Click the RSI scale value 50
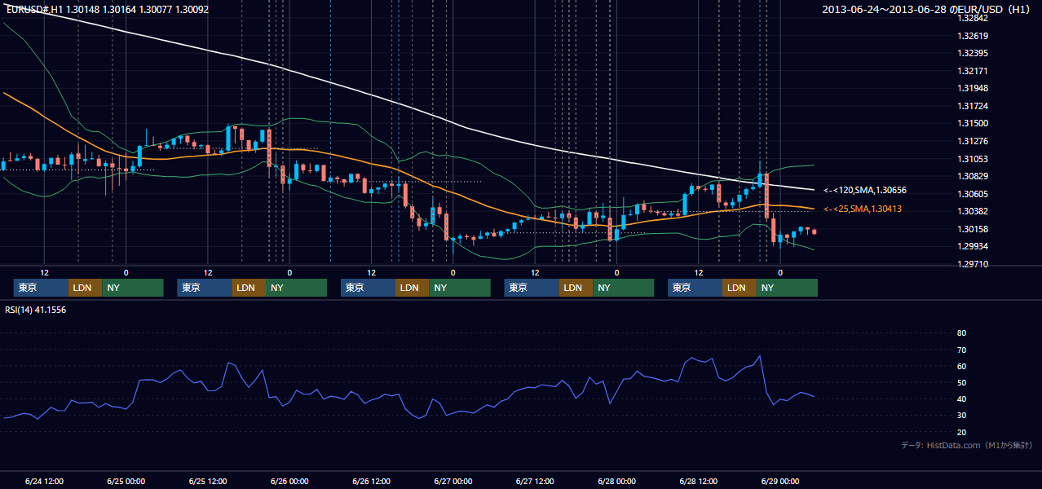The width and height of the screenshot is (1042, 489). pos(961,382)
